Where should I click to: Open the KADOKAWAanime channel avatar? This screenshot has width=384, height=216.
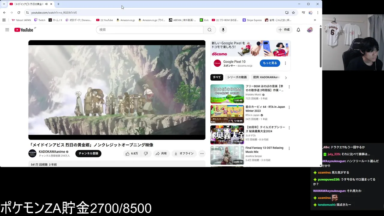point(32,153)
